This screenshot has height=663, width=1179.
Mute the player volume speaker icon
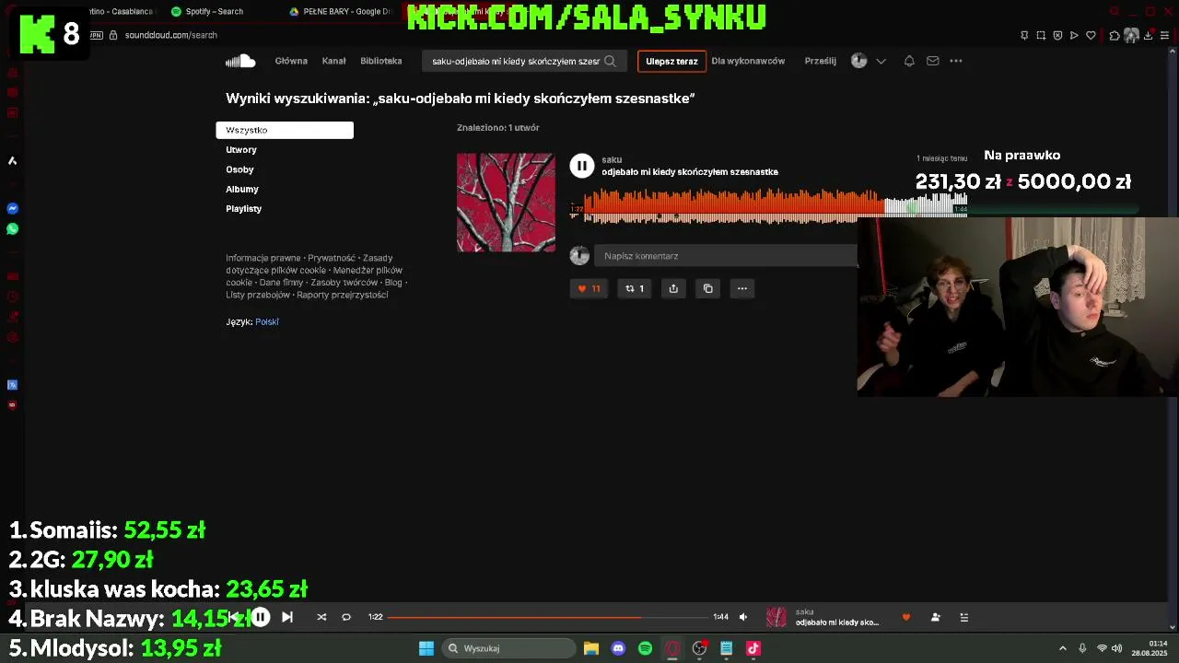(x=743, y=617)
